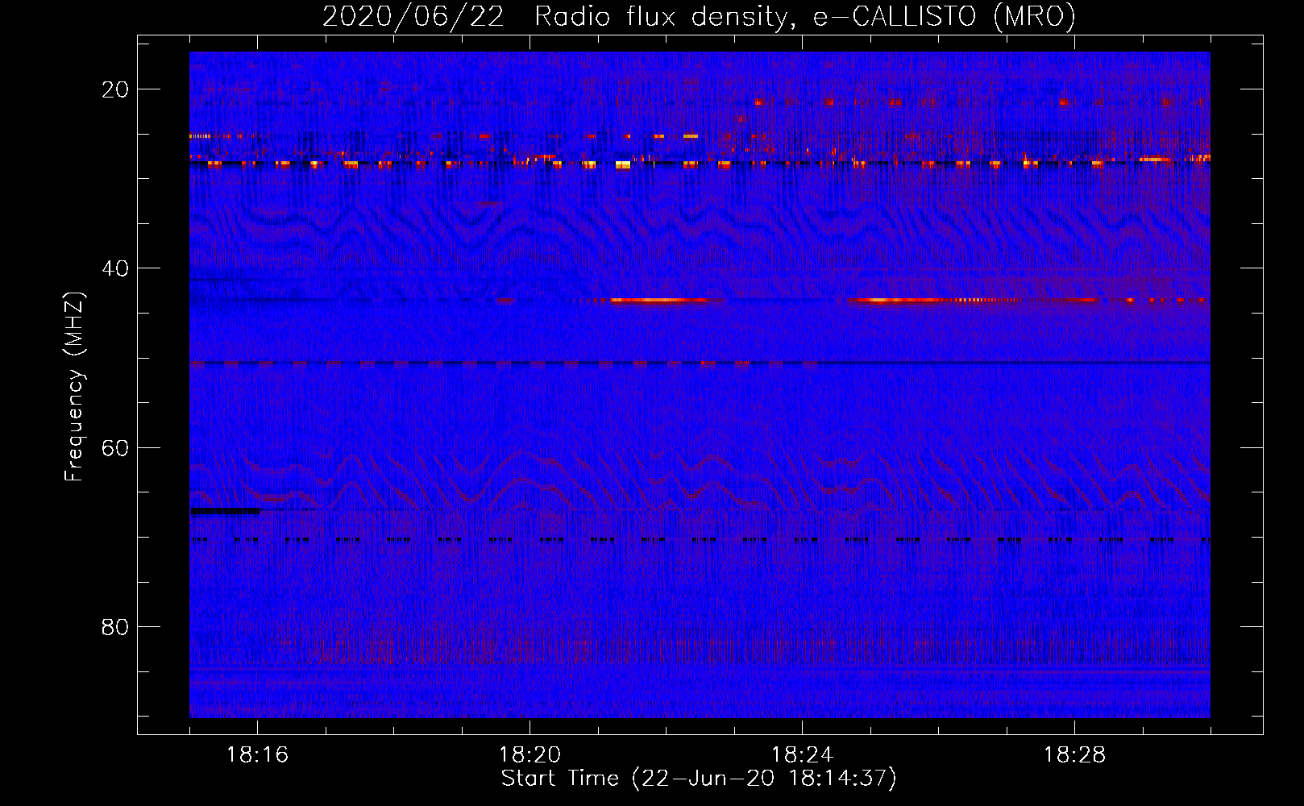Screen dimensions: 1304x806
Task: Select the 80 frequency tick label
Action: [115, 626]
